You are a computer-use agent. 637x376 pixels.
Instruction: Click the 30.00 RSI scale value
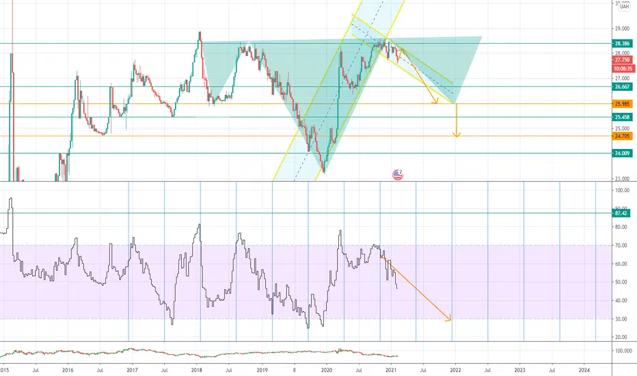[x=621, y=319]
